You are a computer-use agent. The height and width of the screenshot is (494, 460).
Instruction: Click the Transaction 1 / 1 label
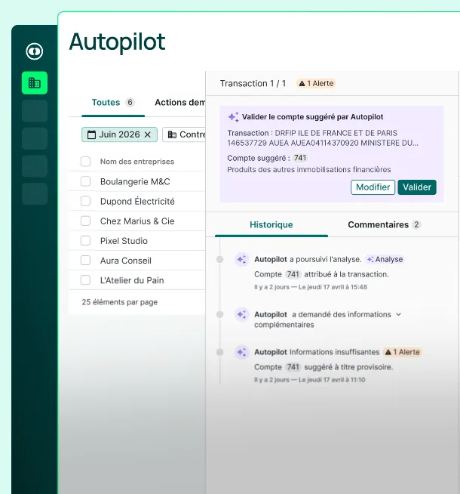(x=253, y=84)
